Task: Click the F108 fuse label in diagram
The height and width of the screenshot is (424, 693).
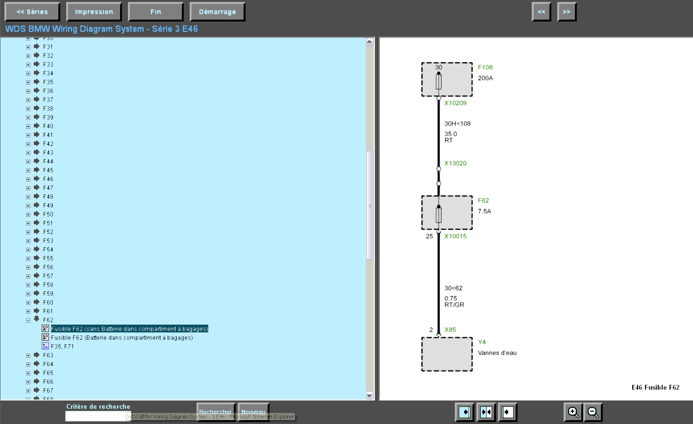Action: point(485,68)
